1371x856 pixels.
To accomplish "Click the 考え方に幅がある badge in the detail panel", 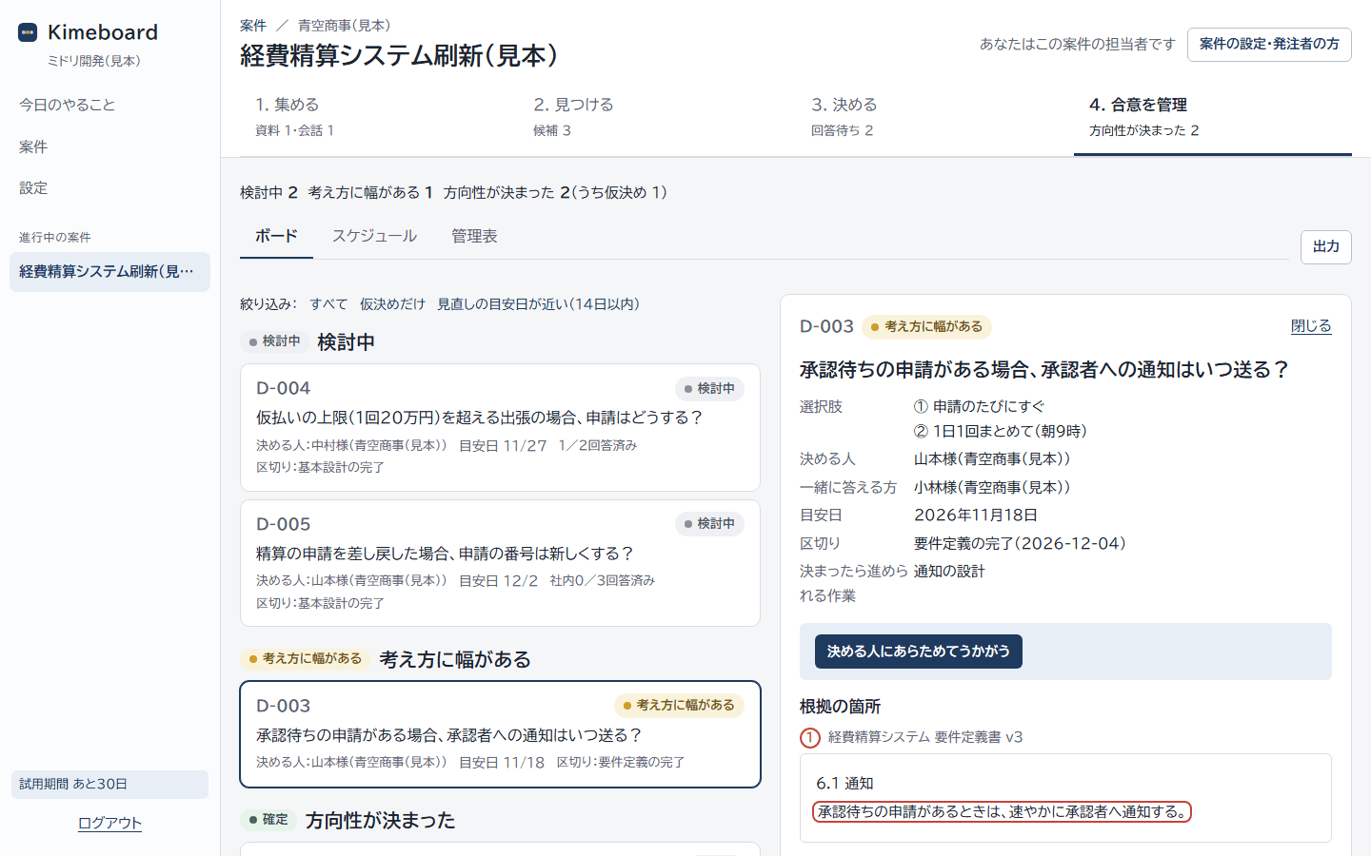I will click(926, 327).
